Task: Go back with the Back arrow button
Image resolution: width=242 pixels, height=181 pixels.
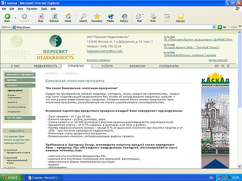Action: [x=7, y=18]
